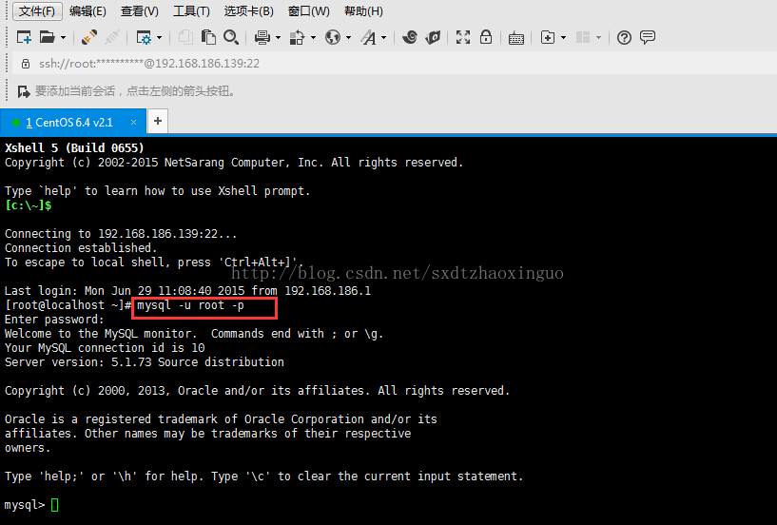
Task: Open the 窗口(W) menu
Action: tap(309, 10)
